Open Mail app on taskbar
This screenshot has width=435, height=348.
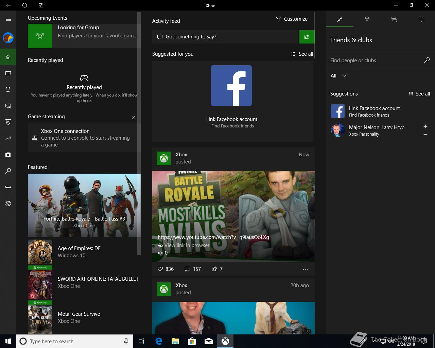click(x=209, y=341)
